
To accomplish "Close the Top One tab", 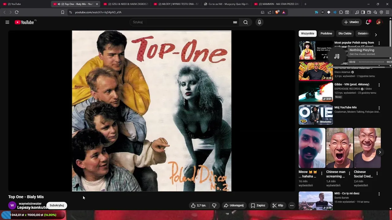I will [97, 4].
